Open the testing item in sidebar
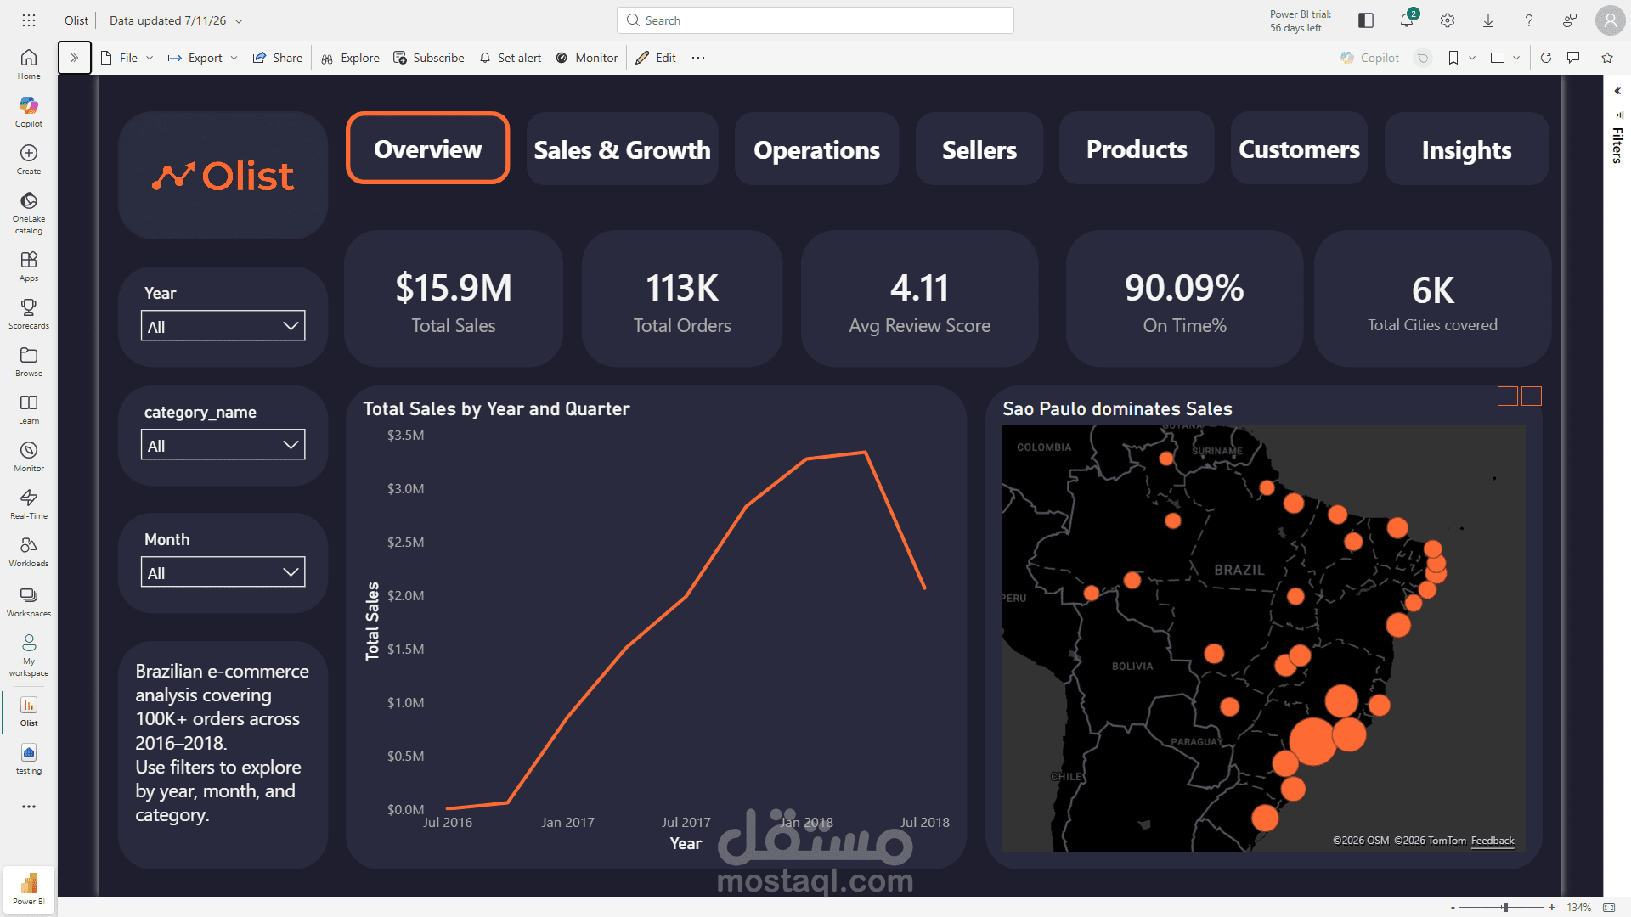 click(29, 758)
